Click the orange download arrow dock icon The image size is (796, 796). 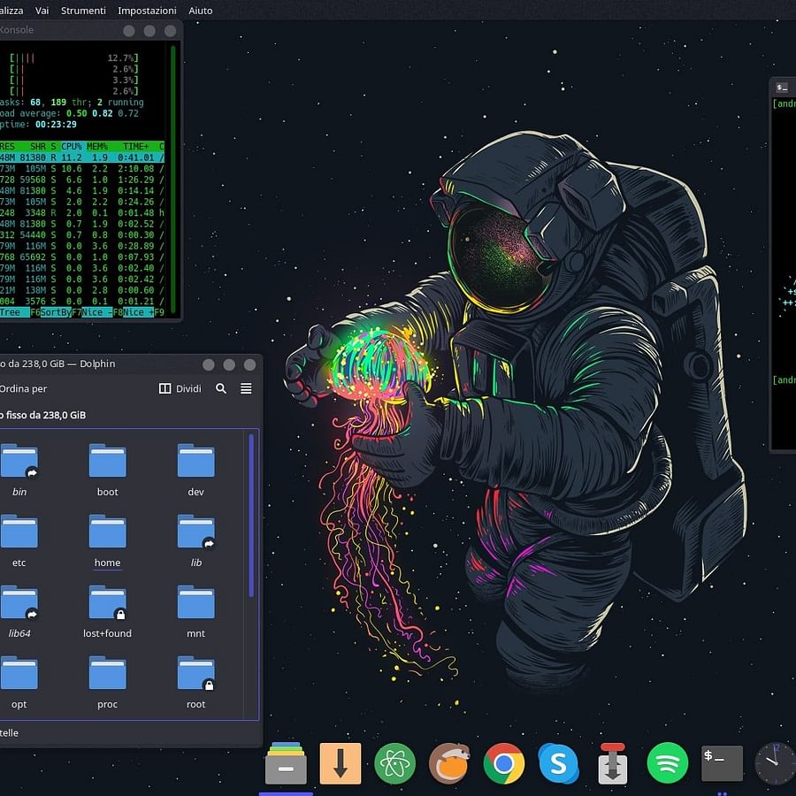click(x=341, y=762)
